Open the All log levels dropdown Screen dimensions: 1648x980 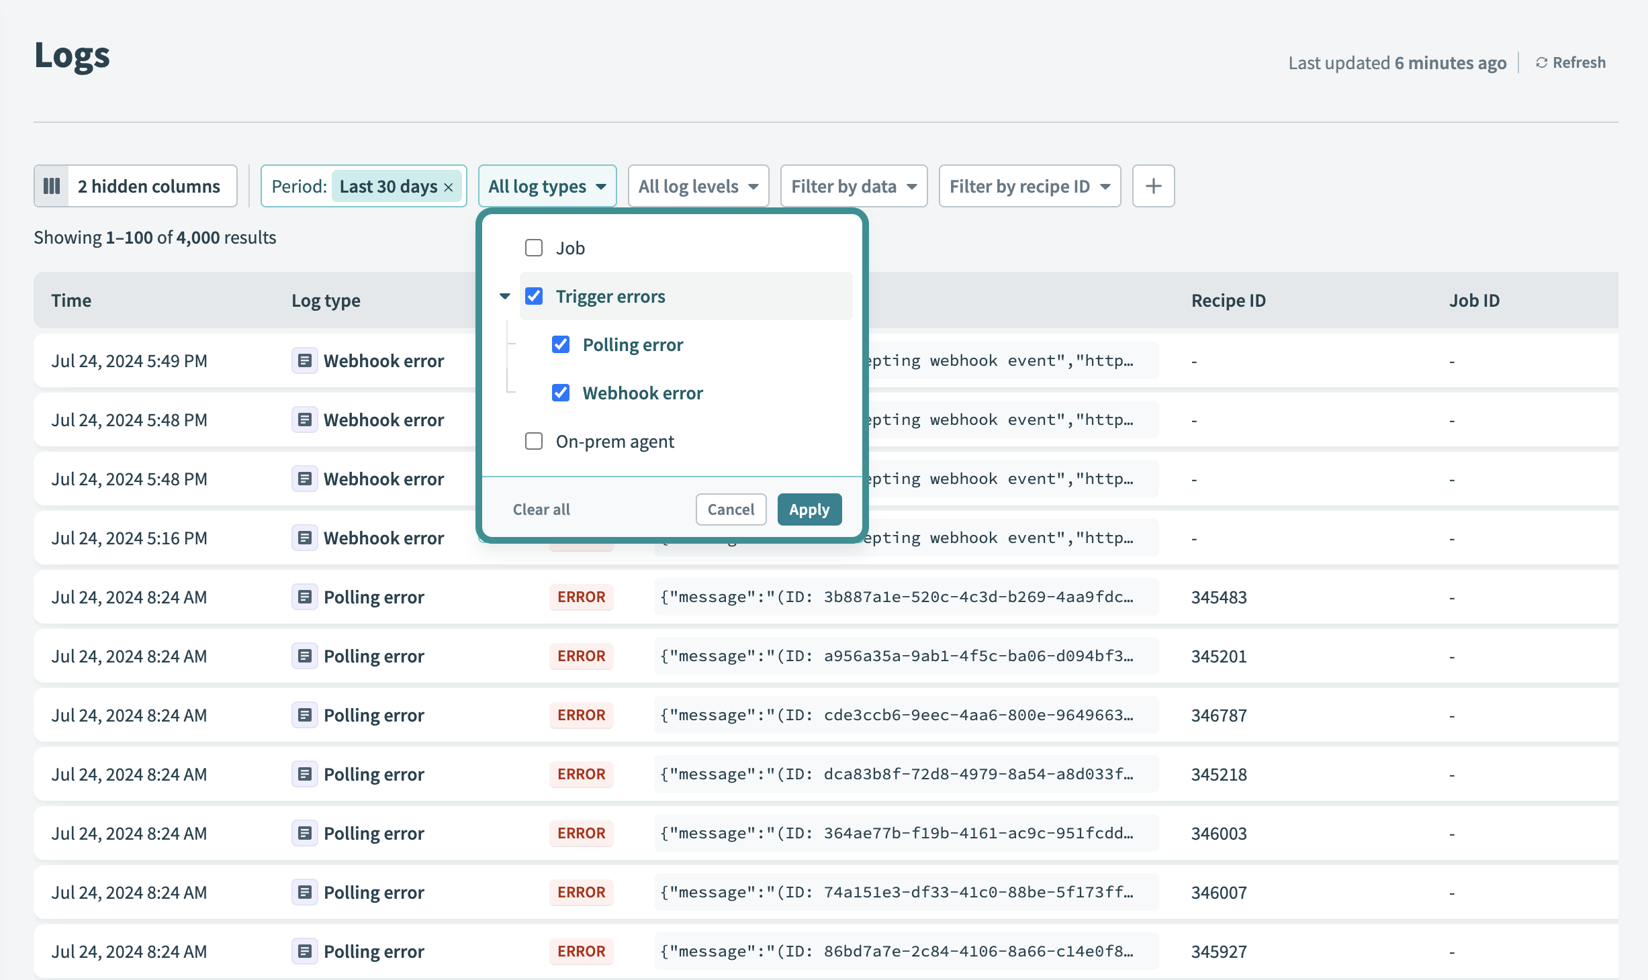[698, 186]
